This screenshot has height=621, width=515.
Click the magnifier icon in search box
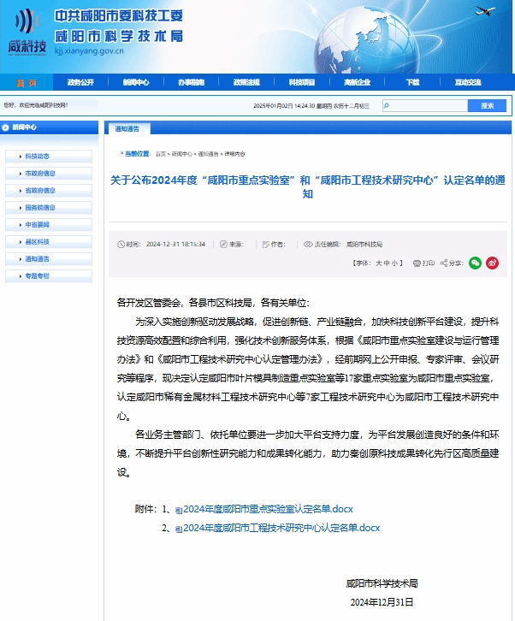click(388, 105)
